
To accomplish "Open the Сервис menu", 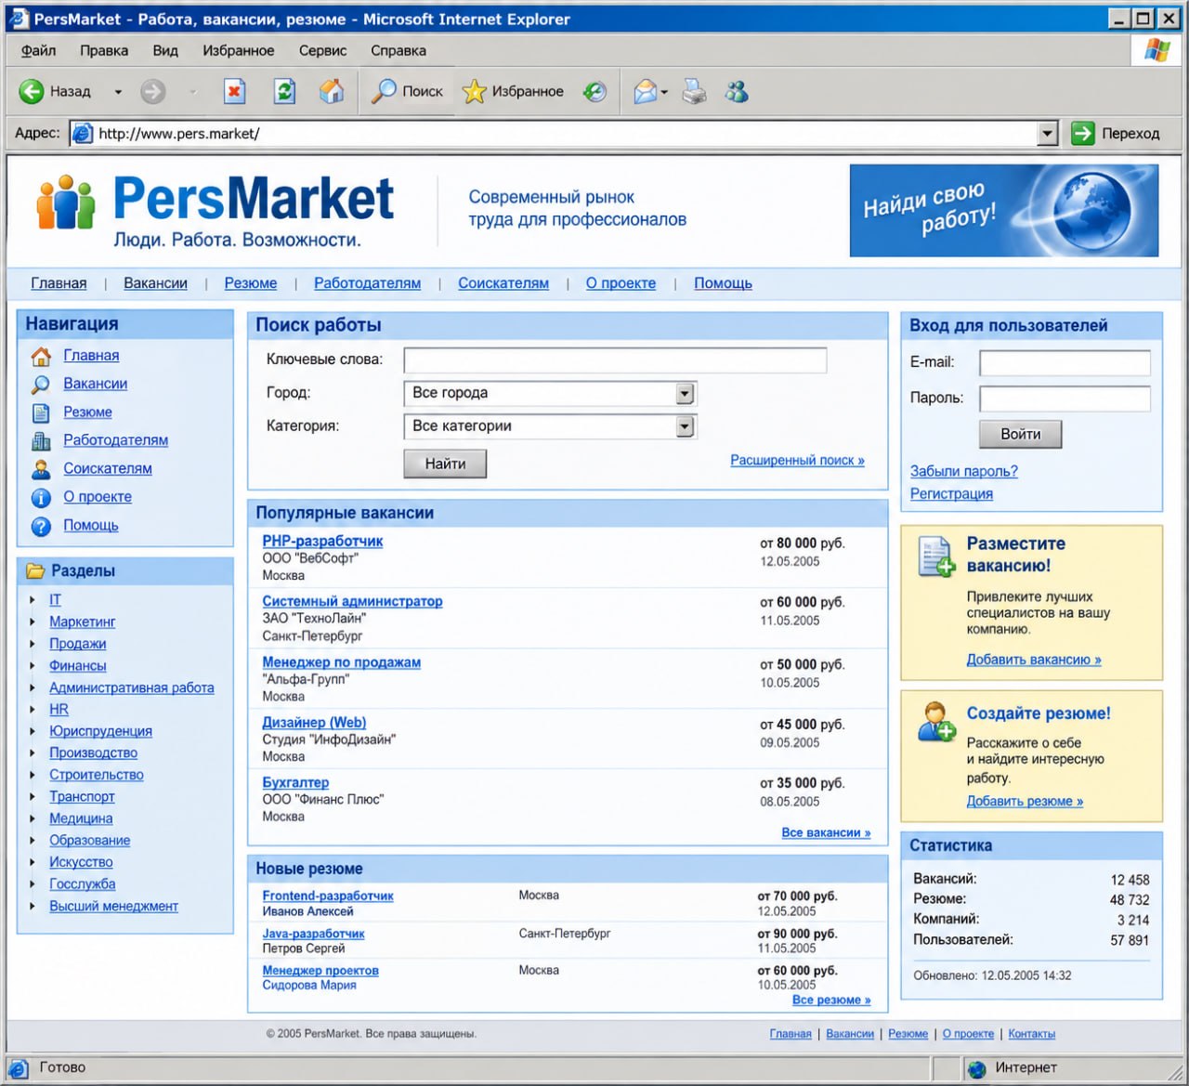I will (322, 50).
